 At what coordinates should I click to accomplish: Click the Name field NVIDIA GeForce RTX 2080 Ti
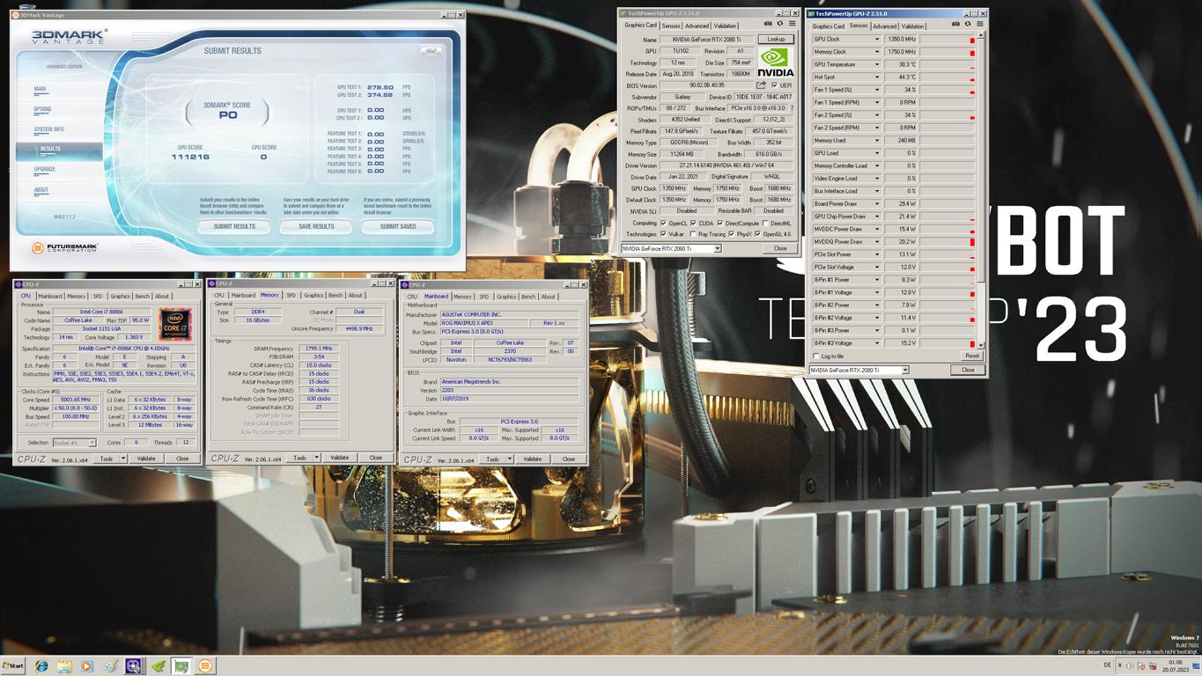707,40
